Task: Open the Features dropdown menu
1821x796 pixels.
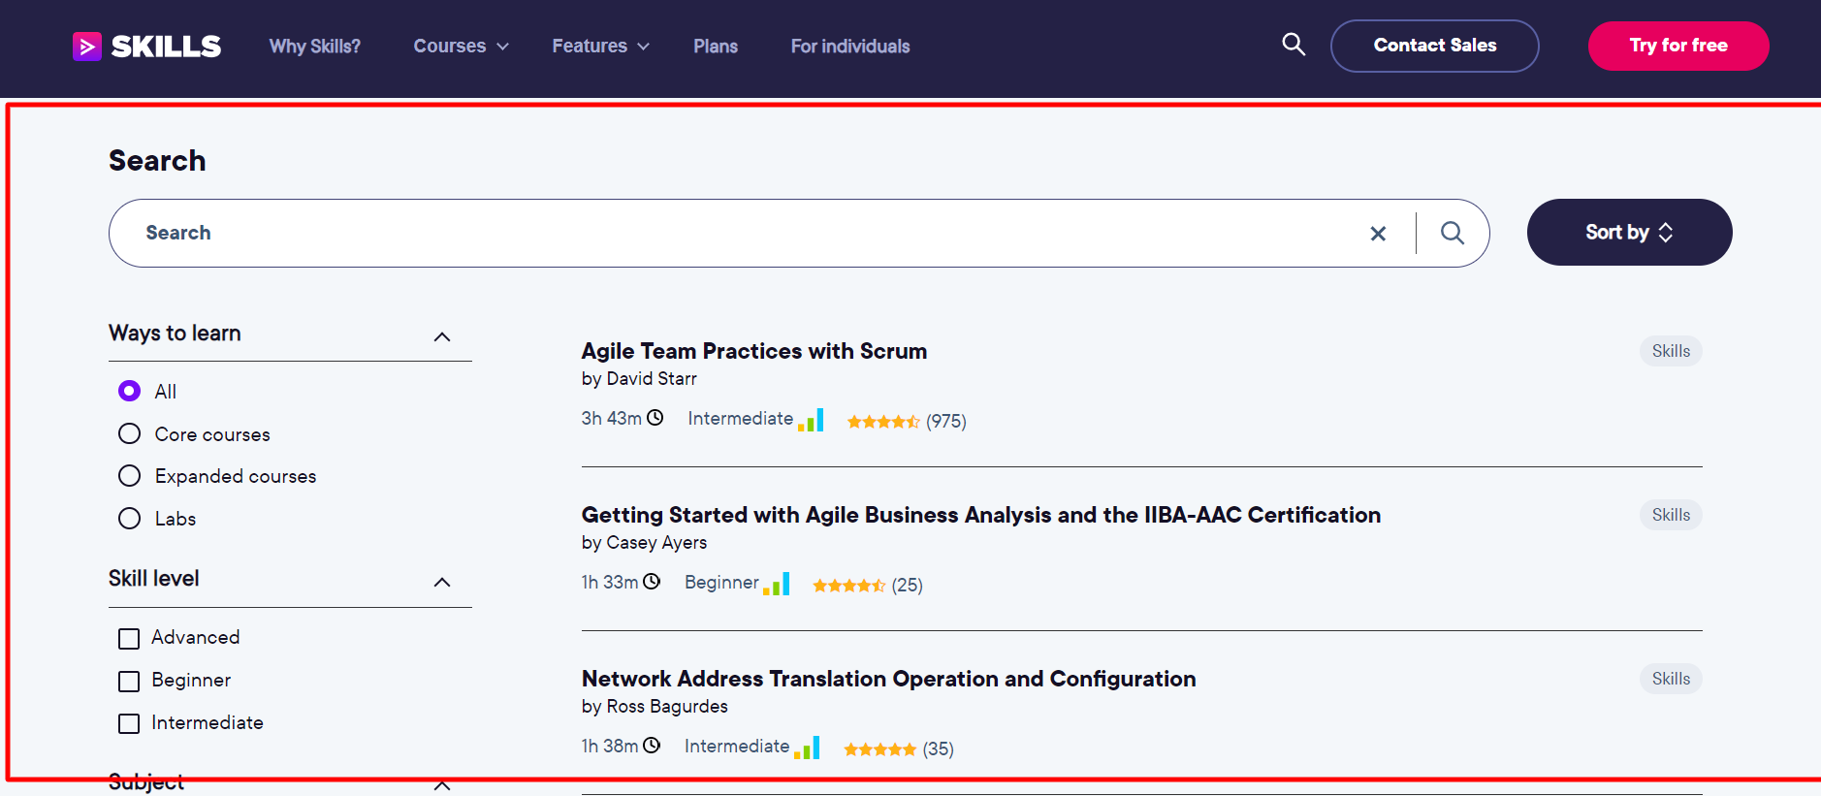Action: click(x=600, y=47)
